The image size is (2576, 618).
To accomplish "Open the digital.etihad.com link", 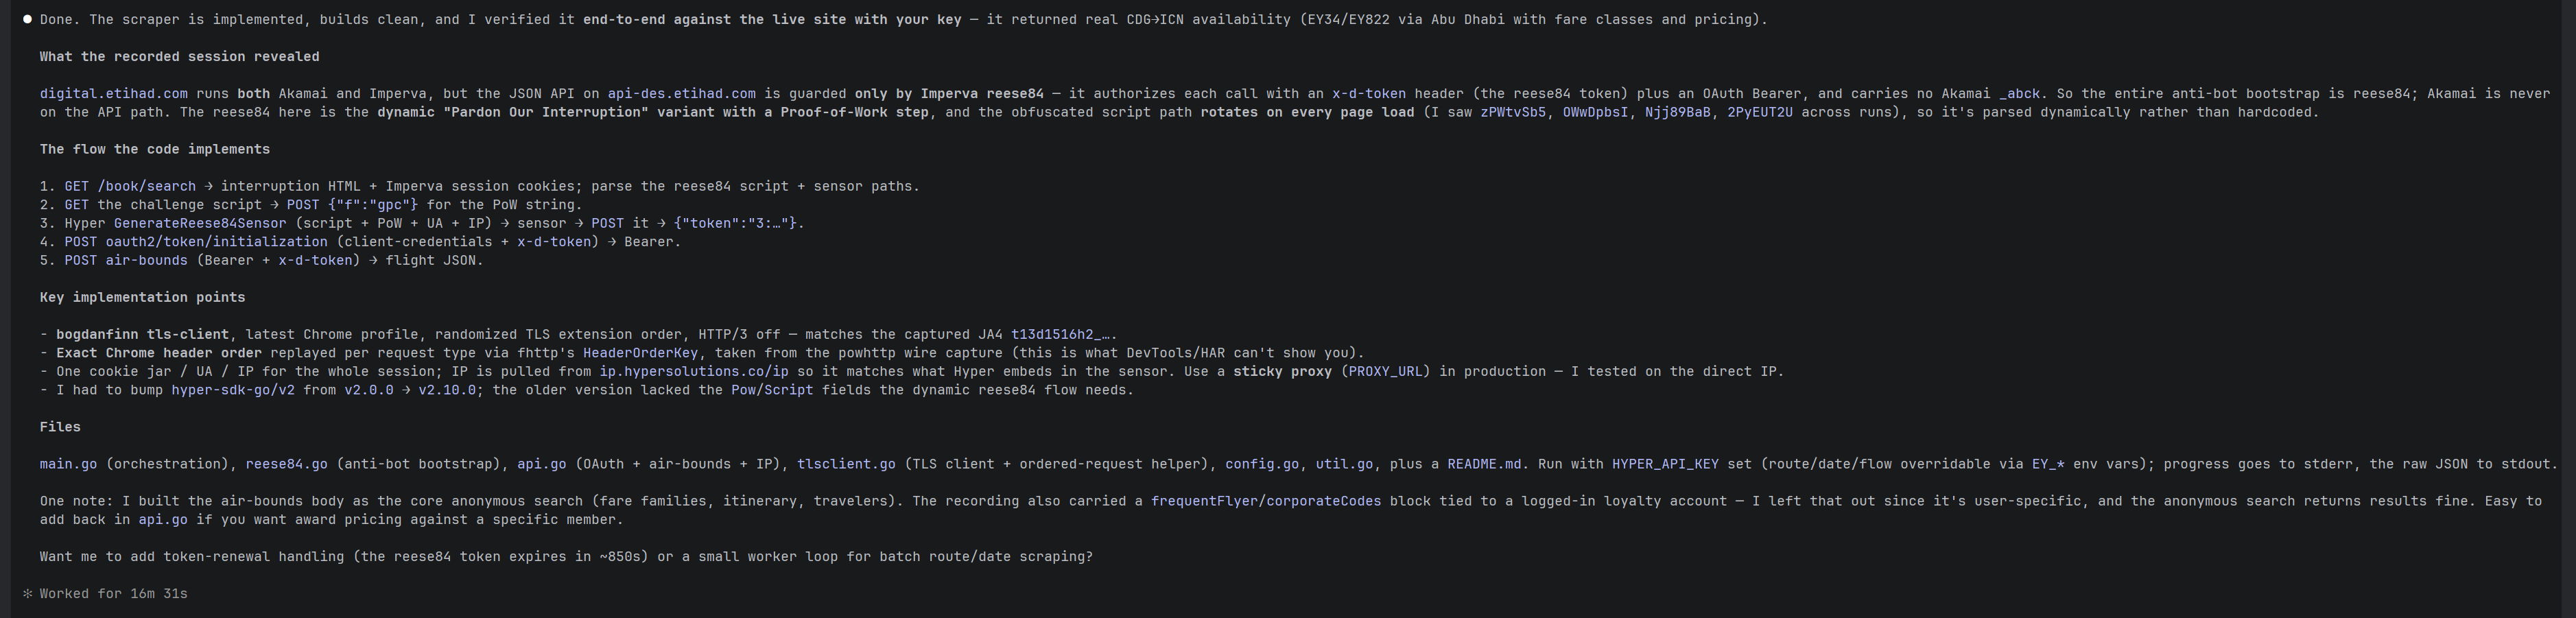I will 114,94.
